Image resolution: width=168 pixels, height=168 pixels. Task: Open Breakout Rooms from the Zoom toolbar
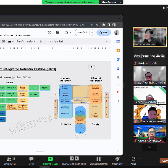tap(99, 161)
